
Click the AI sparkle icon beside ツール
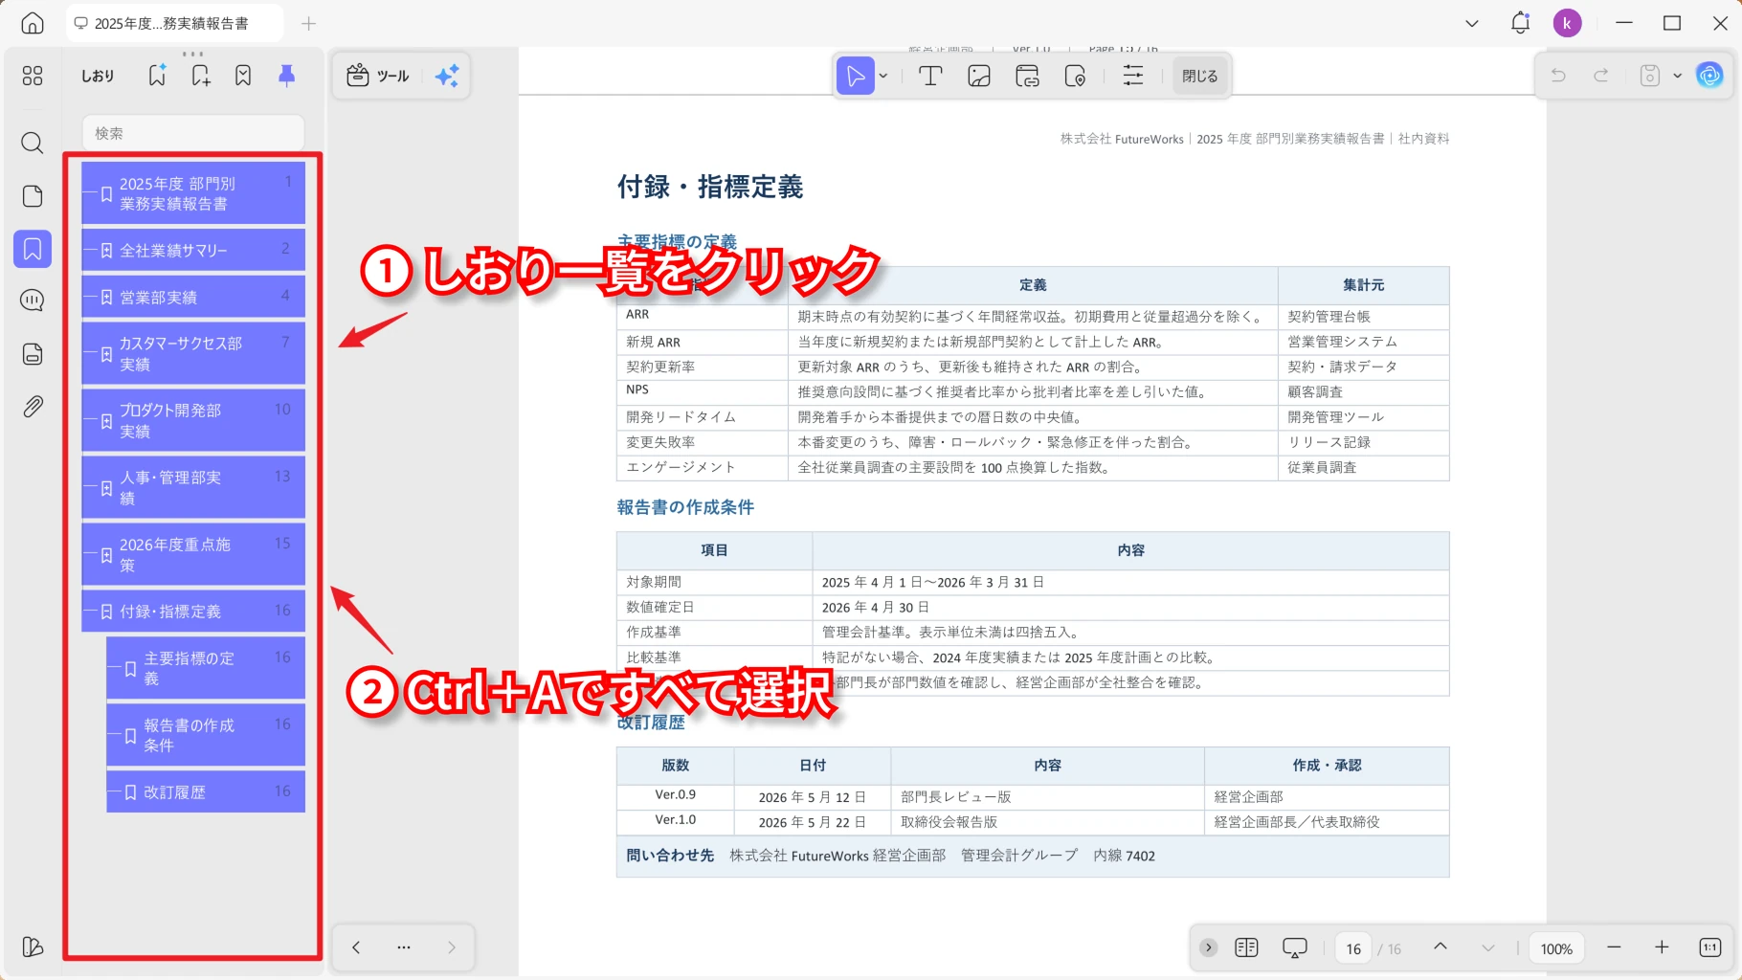coord(447,76)
